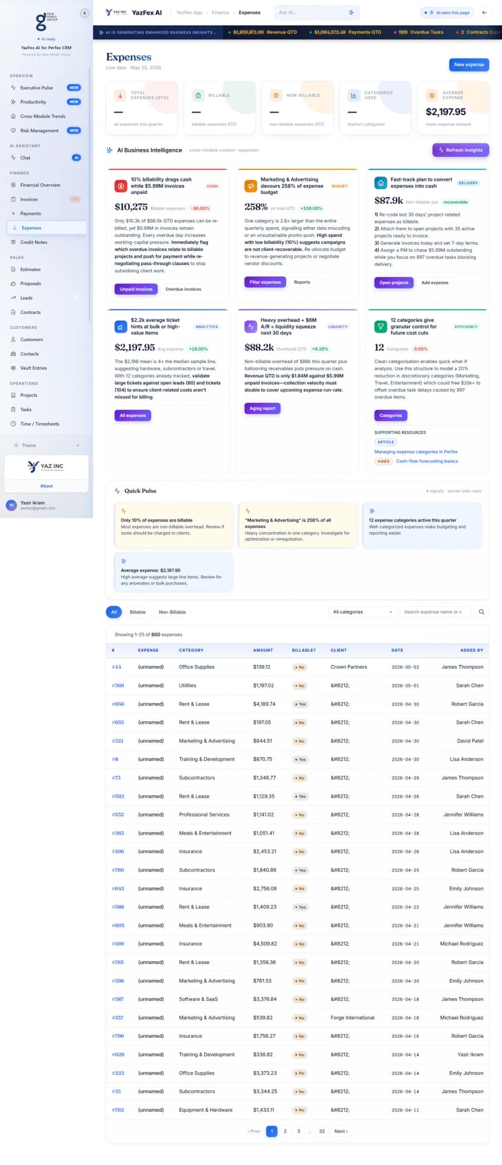Click the Categories button
The width and height of the screenshot is (502, 1165).
[x=391, y=415]
